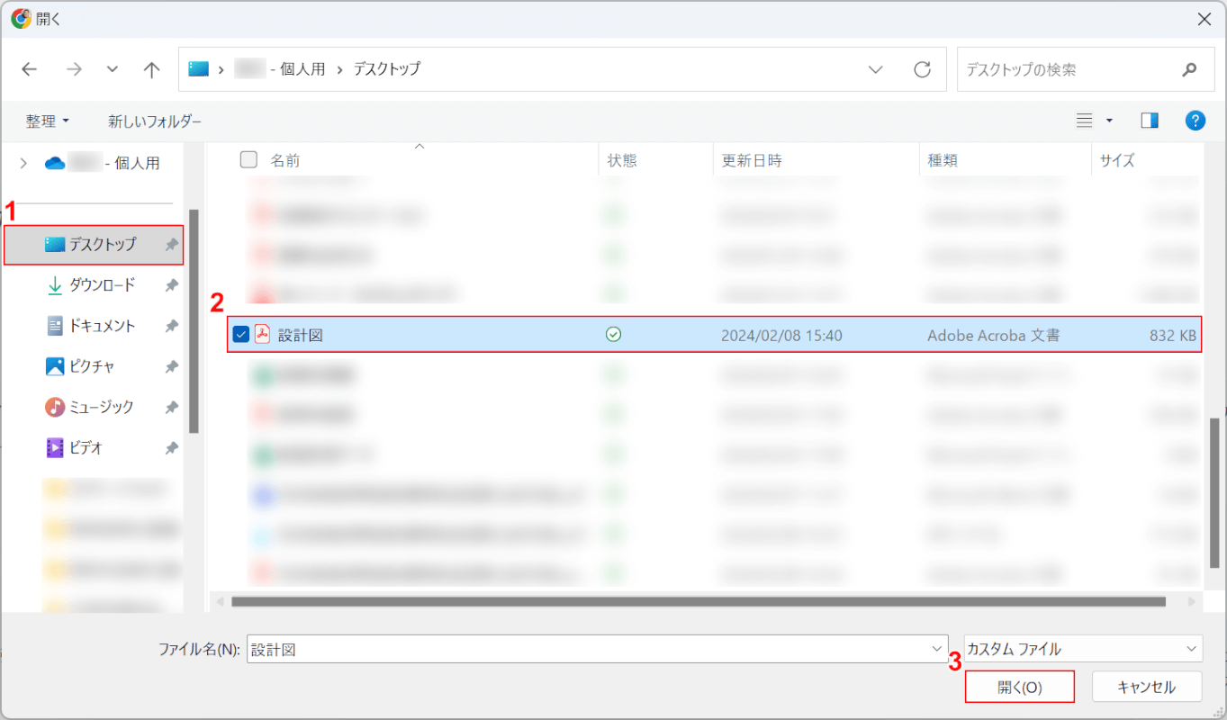Sort by 種類 column
This screenshot has width=1227, height=720.
943,160
